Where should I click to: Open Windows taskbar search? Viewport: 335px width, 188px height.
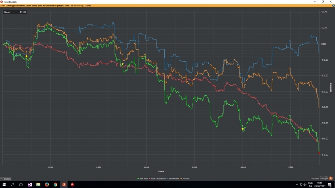click(x=12, y=185)
